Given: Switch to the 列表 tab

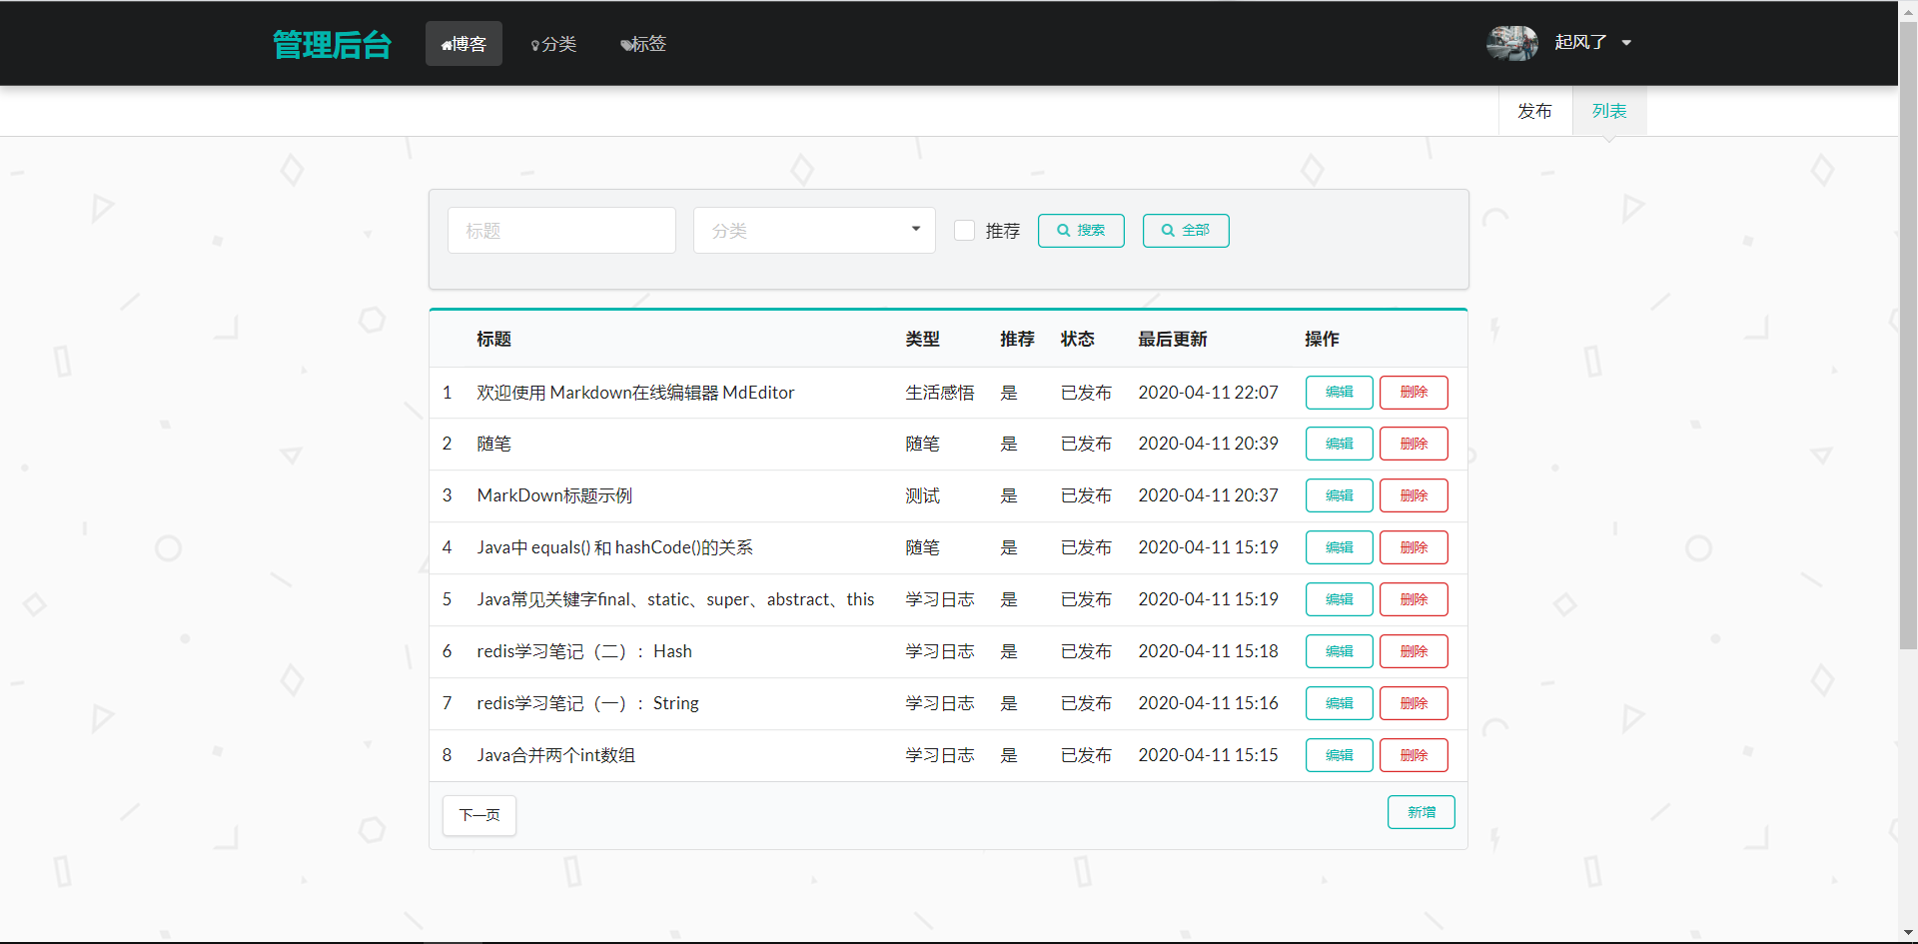Looking at the screenshot, I should pos(1608,111).
